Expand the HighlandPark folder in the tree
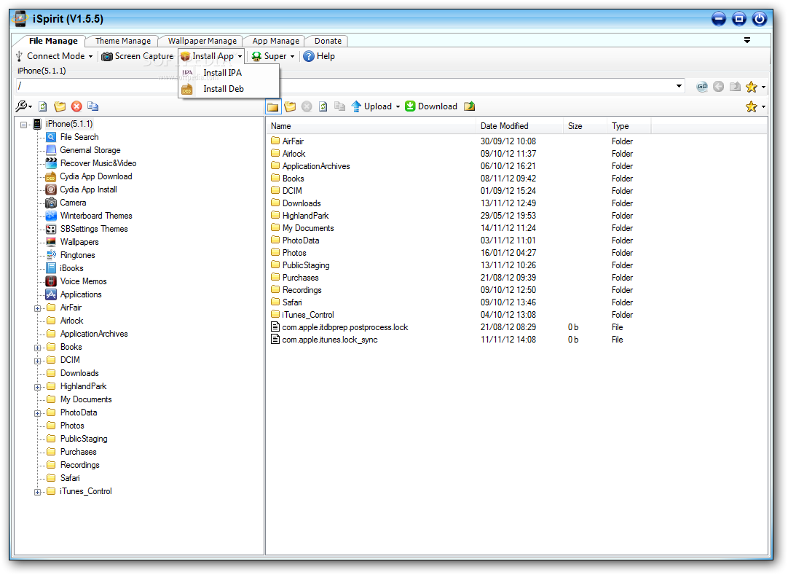Image resolution: width=788 pixels, height=575 pixels. pos(37,387)
